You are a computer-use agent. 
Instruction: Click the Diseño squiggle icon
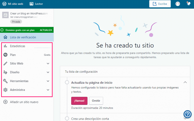(5, 72)
